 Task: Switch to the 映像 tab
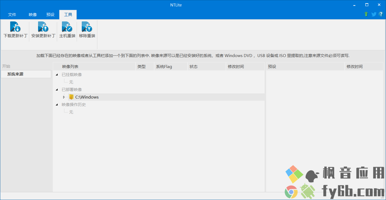point(33,15)
